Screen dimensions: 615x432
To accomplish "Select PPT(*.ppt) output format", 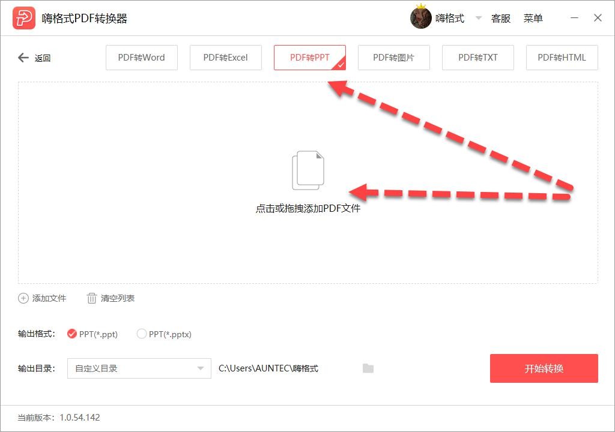I will (x=92, y=334).
